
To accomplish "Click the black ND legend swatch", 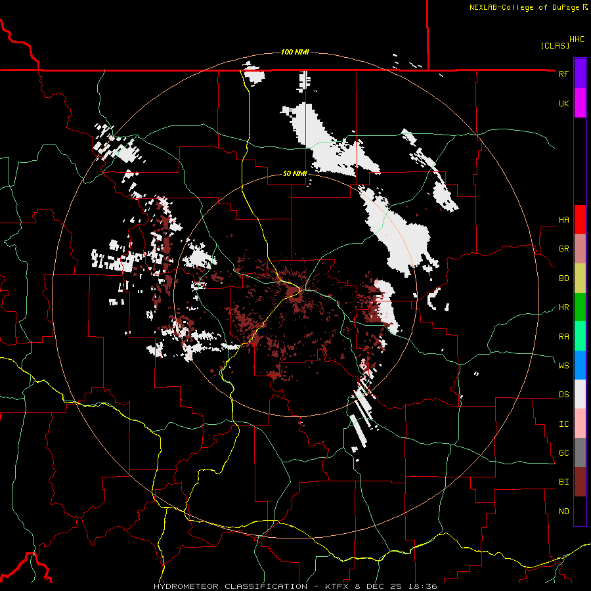I will pyautogui.click(x=580, y=511).
